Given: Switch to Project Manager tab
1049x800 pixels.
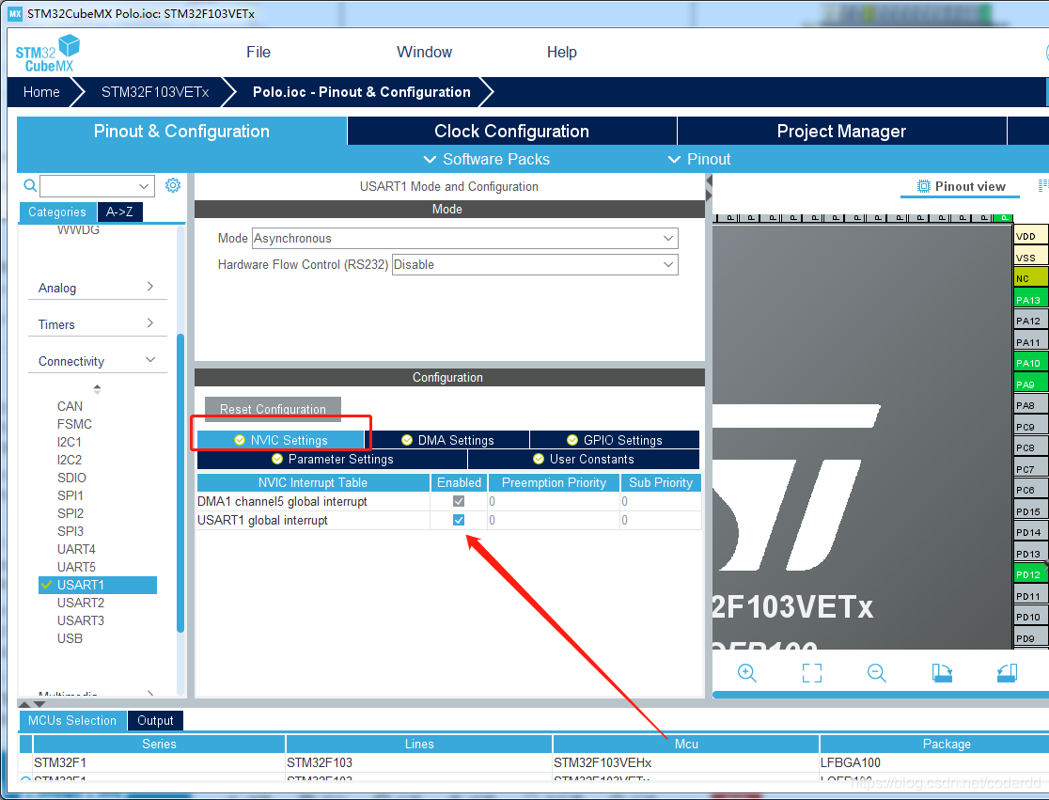Looking at the screenshot, I should click(841, 131).
